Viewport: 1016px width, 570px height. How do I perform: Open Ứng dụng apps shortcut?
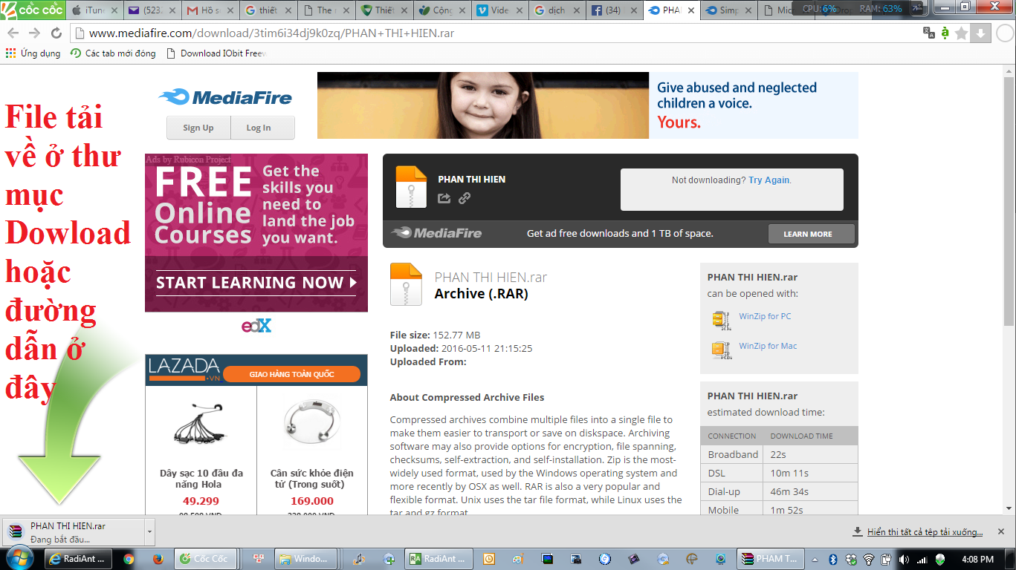(33, 53)
